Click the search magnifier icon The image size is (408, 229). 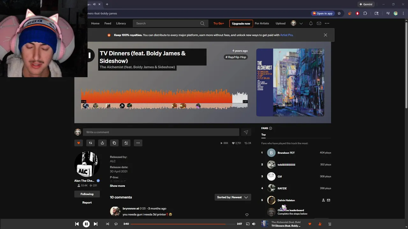click(x=202, y=23)
